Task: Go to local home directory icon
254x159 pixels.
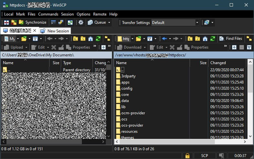Action: click(x=91, y=39)
